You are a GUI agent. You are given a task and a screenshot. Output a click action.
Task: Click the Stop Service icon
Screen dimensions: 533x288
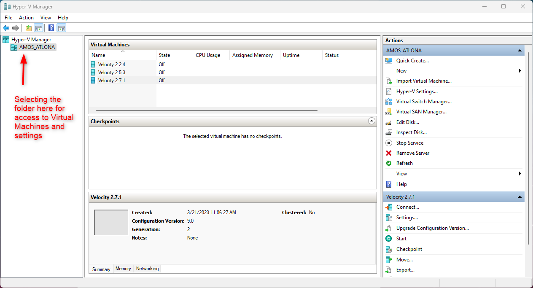(x=389, y=143)
